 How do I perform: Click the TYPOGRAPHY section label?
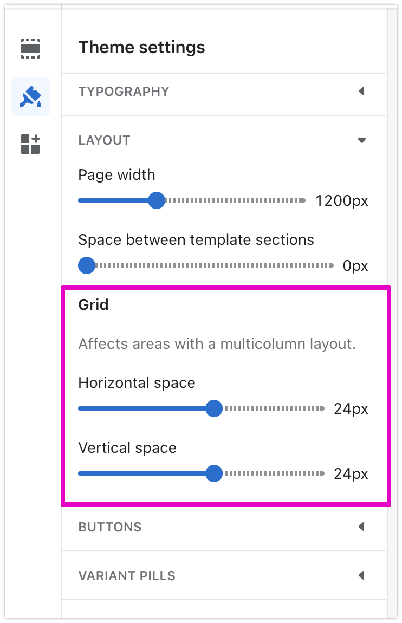pyautogui.click(x=124, y=92)
